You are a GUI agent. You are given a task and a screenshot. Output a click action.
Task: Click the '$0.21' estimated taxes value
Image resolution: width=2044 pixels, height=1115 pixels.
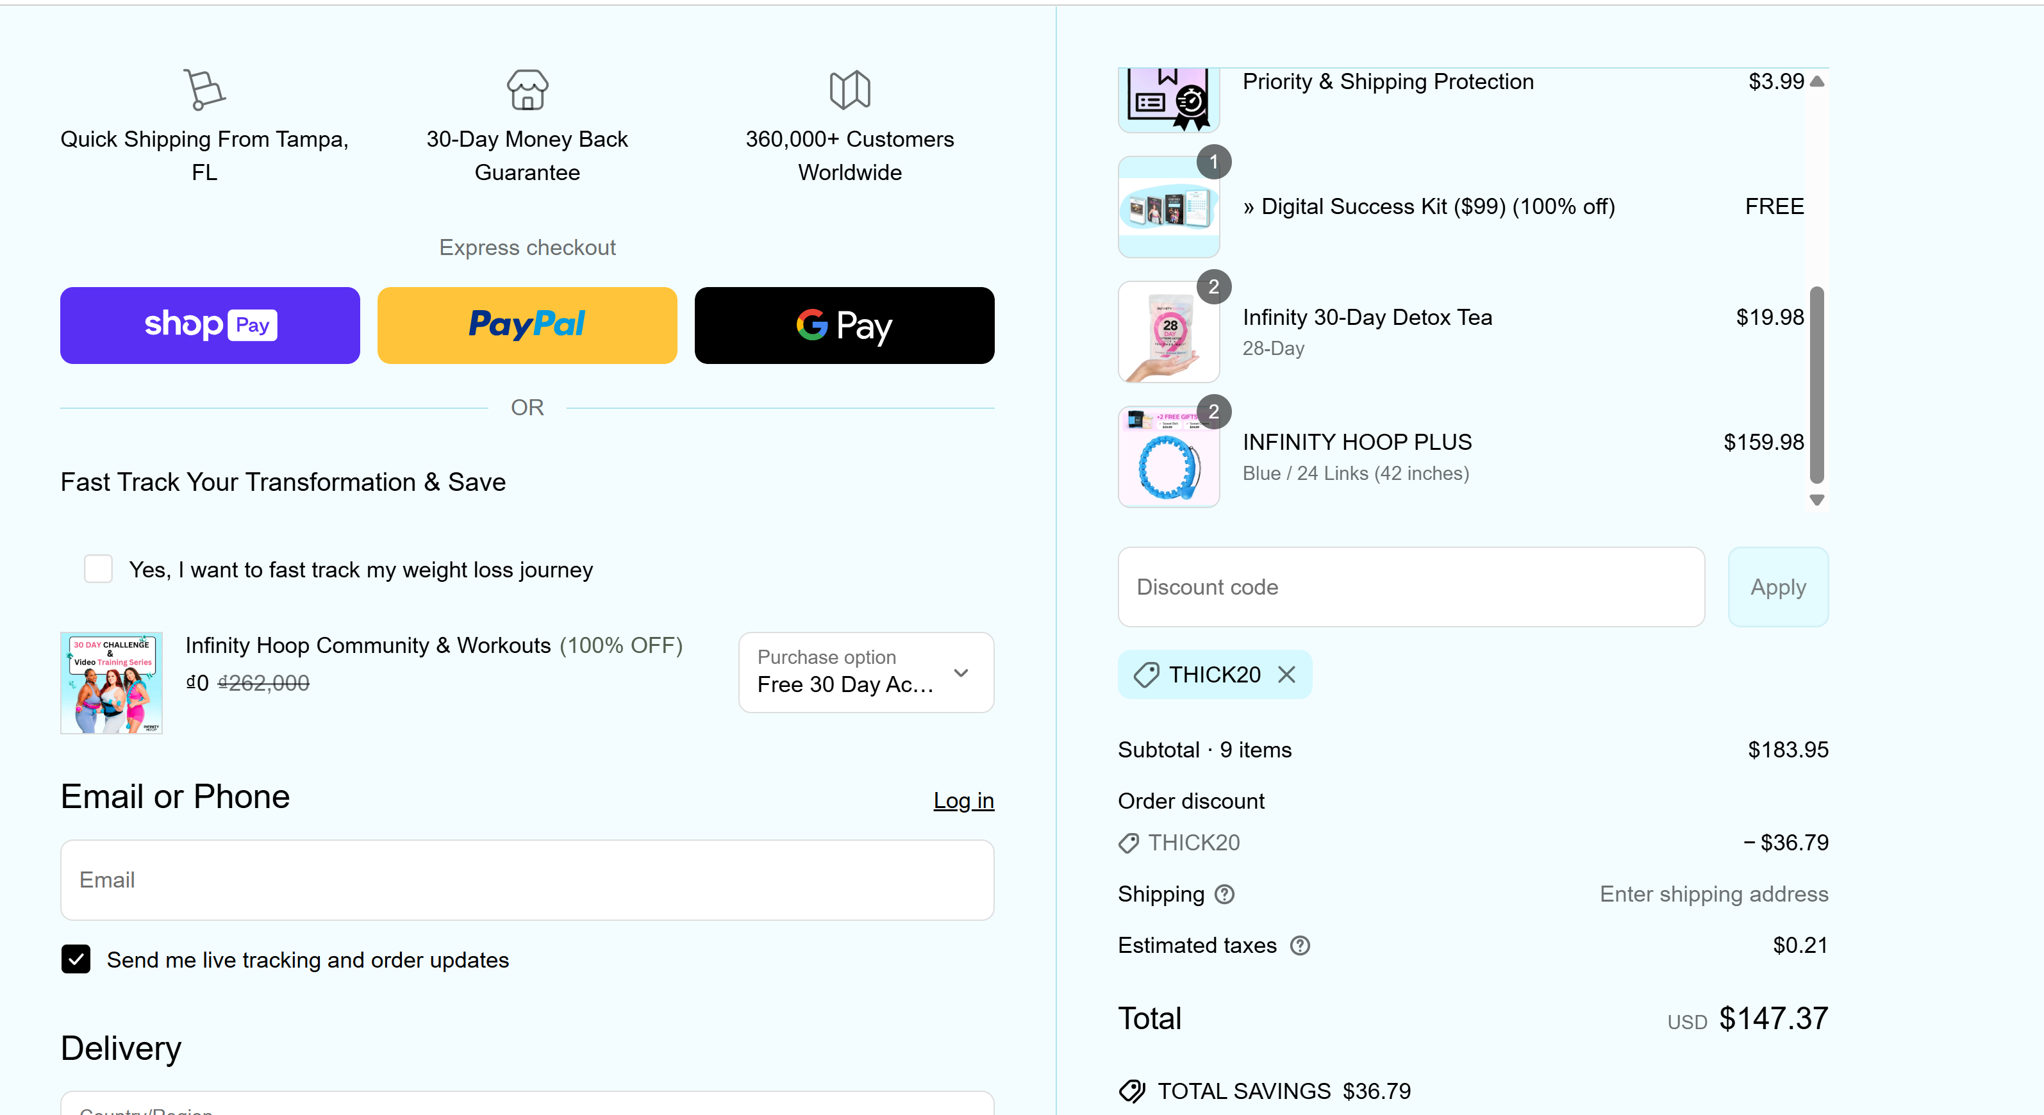click(x=1800, y=945)
